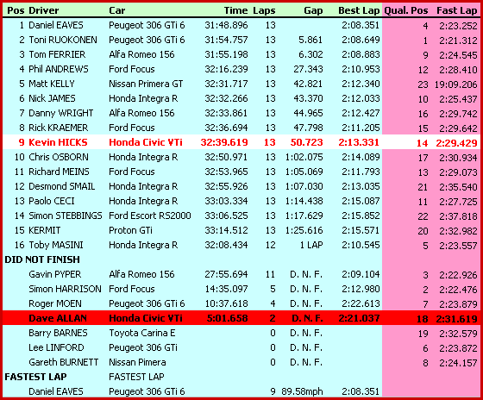Click the Fast Lap column header
This screenshot has height=400, width=483.
pos(457,10)
